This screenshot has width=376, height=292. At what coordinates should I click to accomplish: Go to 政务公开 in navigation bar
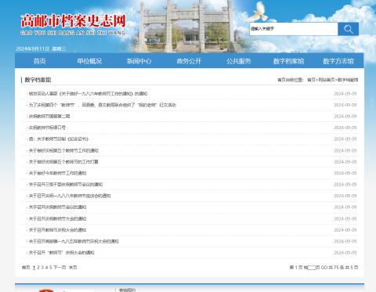coord(189,61)
